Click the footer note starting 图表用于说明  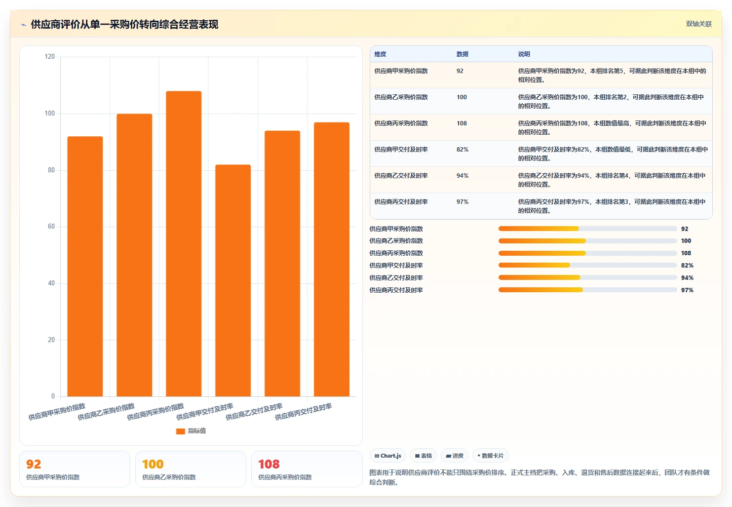(x=539, y=477)
